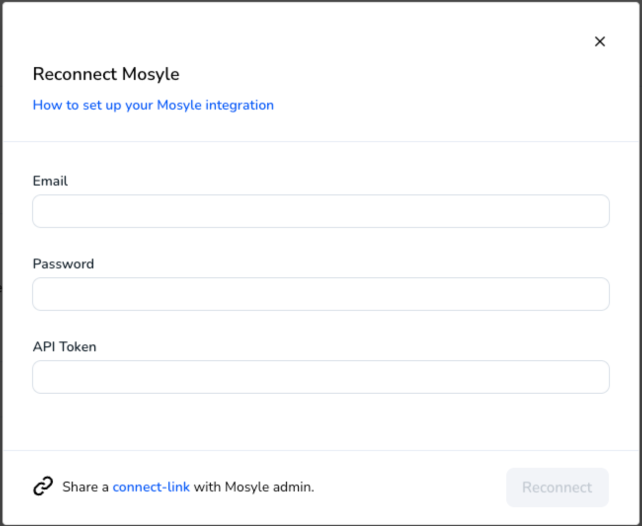Click the Reconnect button

557,488
